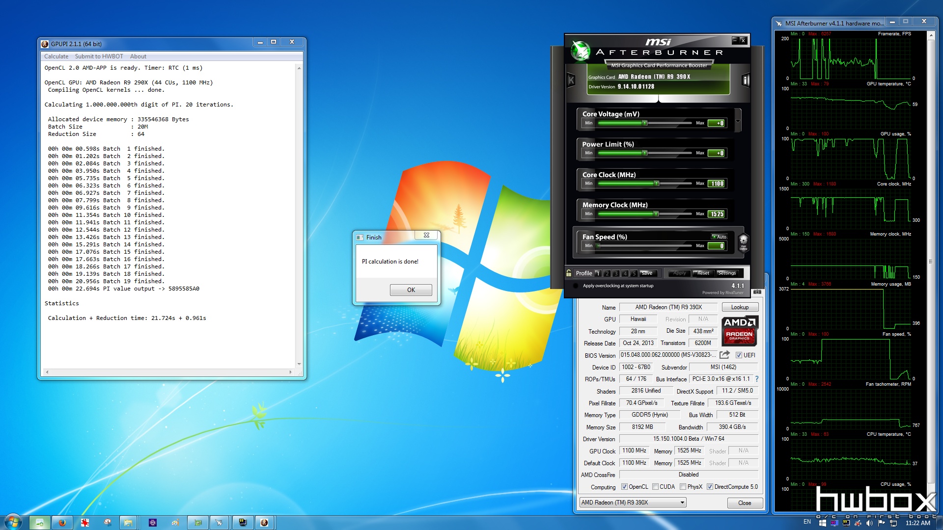Open the GPU selection dropdown in GPU-Z
The image size is (943, 530).
682,503
